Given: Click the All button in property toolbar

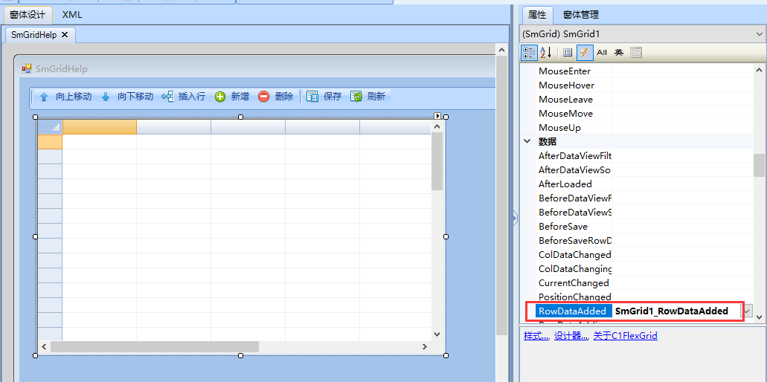Looking at the screenshot, I should [602, 52].
